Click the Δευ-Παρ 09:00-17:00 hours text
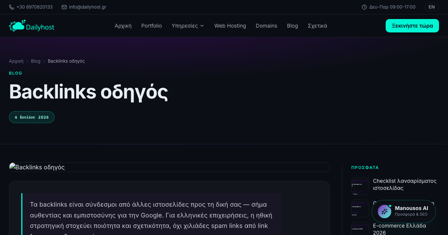The image size is (448, 235). coord(392,7)
